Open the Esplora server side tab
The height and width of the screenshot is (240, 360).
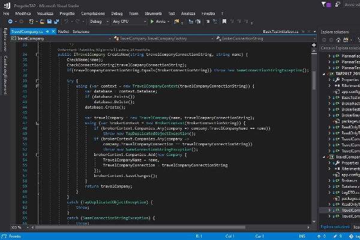pyautogui.click(x=5, y=40)
